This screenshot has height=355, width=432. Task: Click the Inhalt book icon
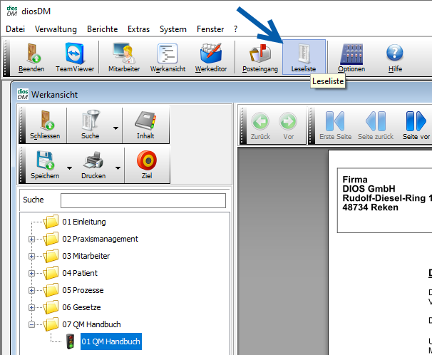pos(145,125)
